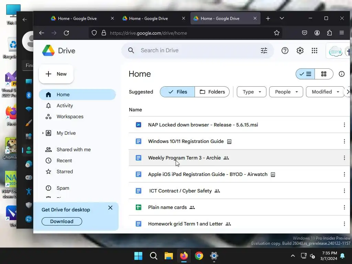Open the People filter dropdown
Screen dimensions: 352x264
[286, 92]
